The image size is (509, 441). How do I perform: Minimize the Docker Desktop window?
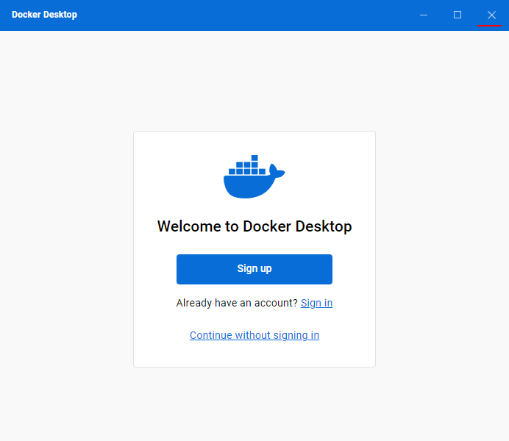(x=423, y=15)
